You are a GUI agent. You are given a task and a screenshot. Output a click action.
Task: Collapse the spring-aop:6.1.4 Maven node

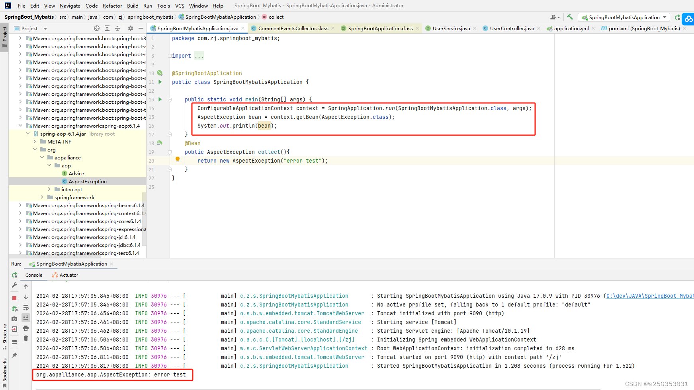pos(20,126)
